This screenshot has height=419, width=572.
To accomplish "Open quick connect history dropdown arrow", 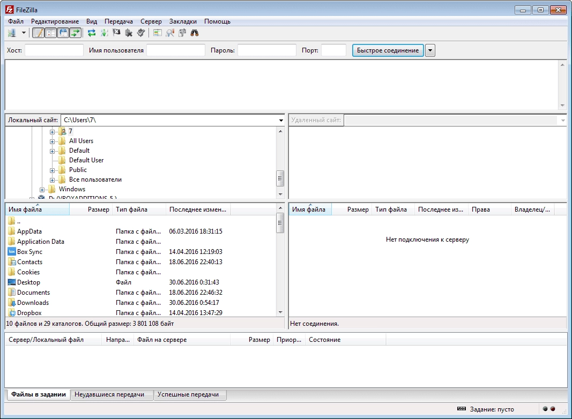I will (x=430, y=50).
